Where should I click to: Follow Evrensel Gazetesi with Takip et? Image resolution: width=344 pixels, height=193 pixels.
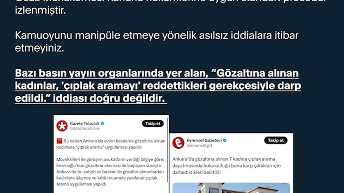tap(276, 140)
